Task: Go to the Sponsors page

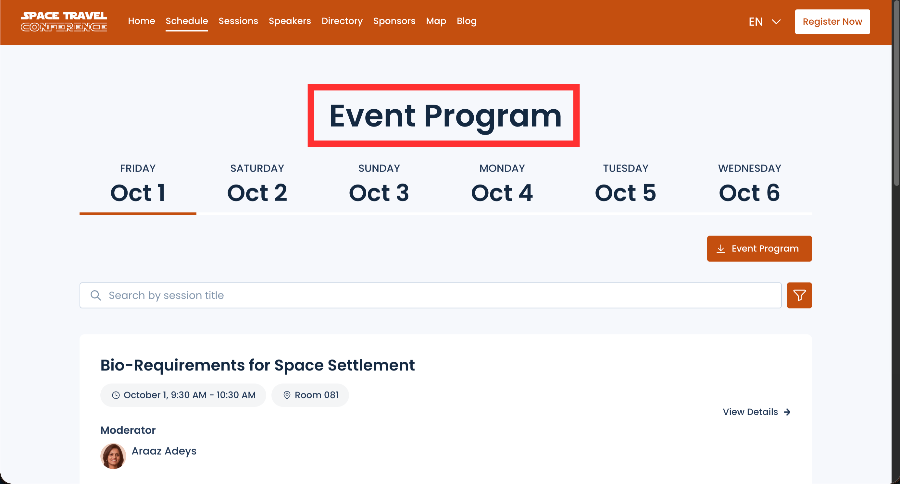Action: click(394, 21)
